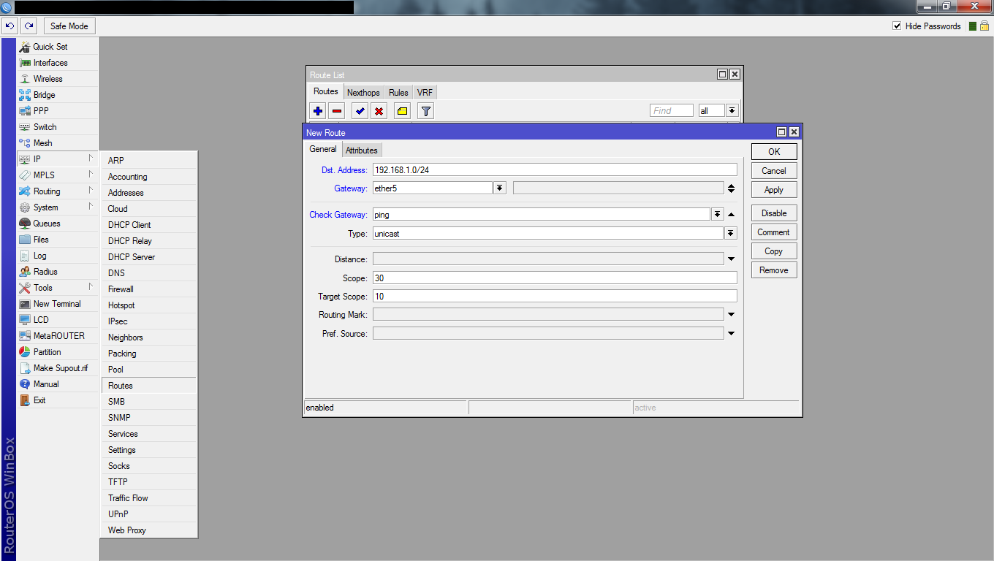The image size is (994, 561).
Task: Open the route Type dropdown
Action: pos(730,234)
